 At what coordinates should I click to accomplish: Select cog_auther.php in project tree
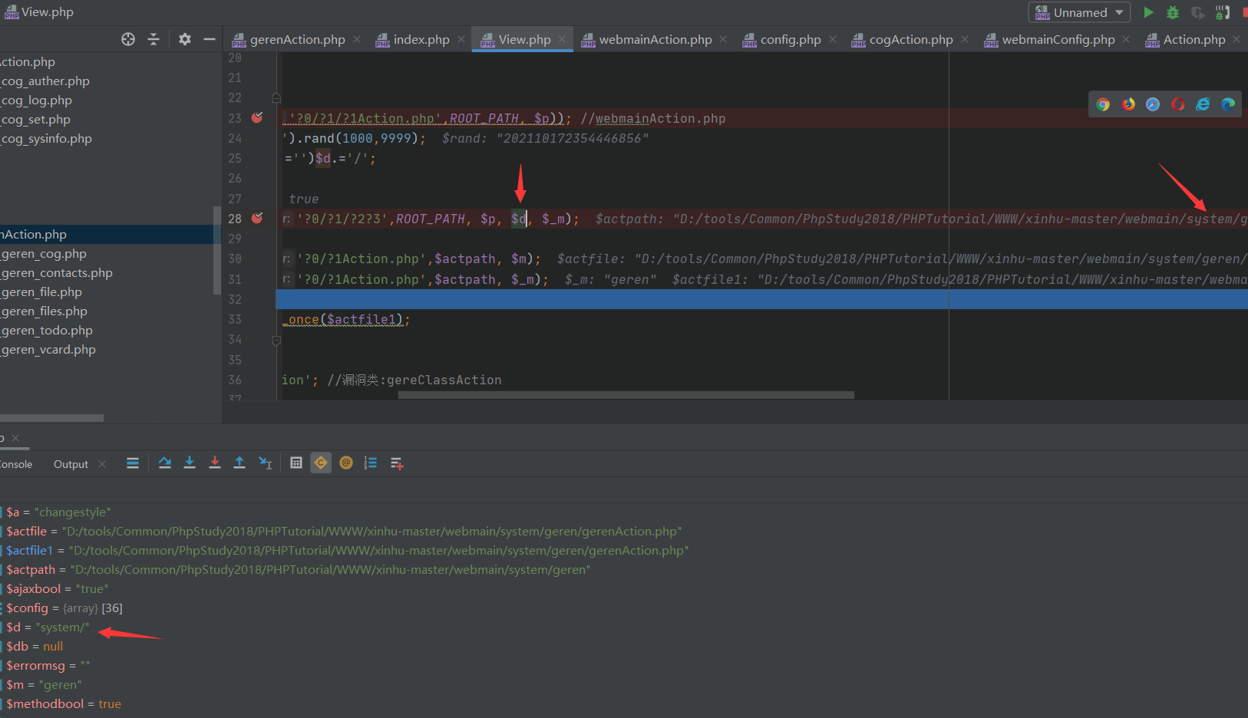point(45,81)
